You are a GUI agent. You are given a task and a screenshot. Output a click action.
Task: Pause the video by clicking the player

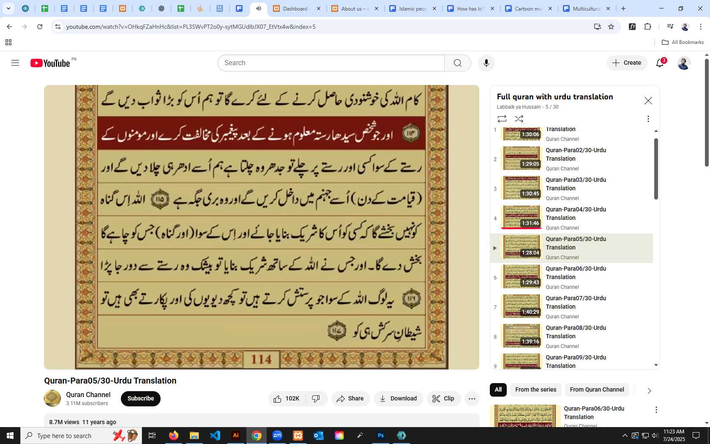point(262,227)
